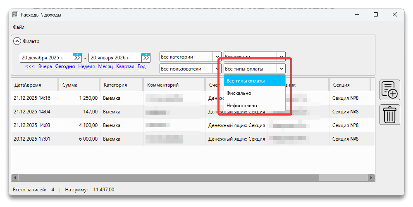Expand the sections dropdown arrow

(x=281, y=57)
